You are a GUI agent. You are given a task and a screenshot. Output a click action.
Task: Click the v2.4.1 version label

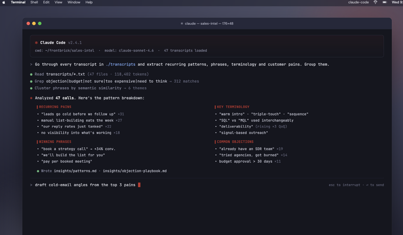(75, 43)
